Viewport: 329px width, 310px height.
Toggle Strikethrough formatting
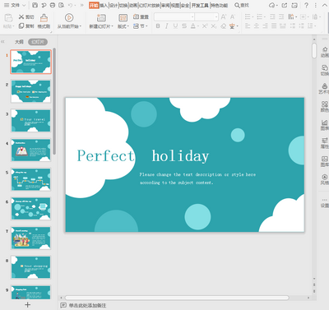click(x=184, y=26)
